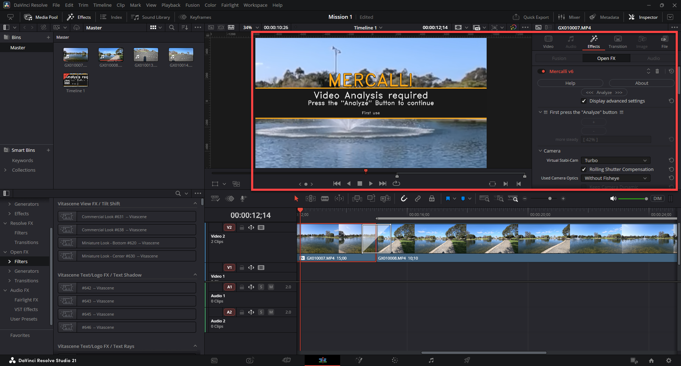Image resolution: width=681 pixels, height=366 pixels.
Task: Toggle viewer loop playback
Action: [396, 183]
